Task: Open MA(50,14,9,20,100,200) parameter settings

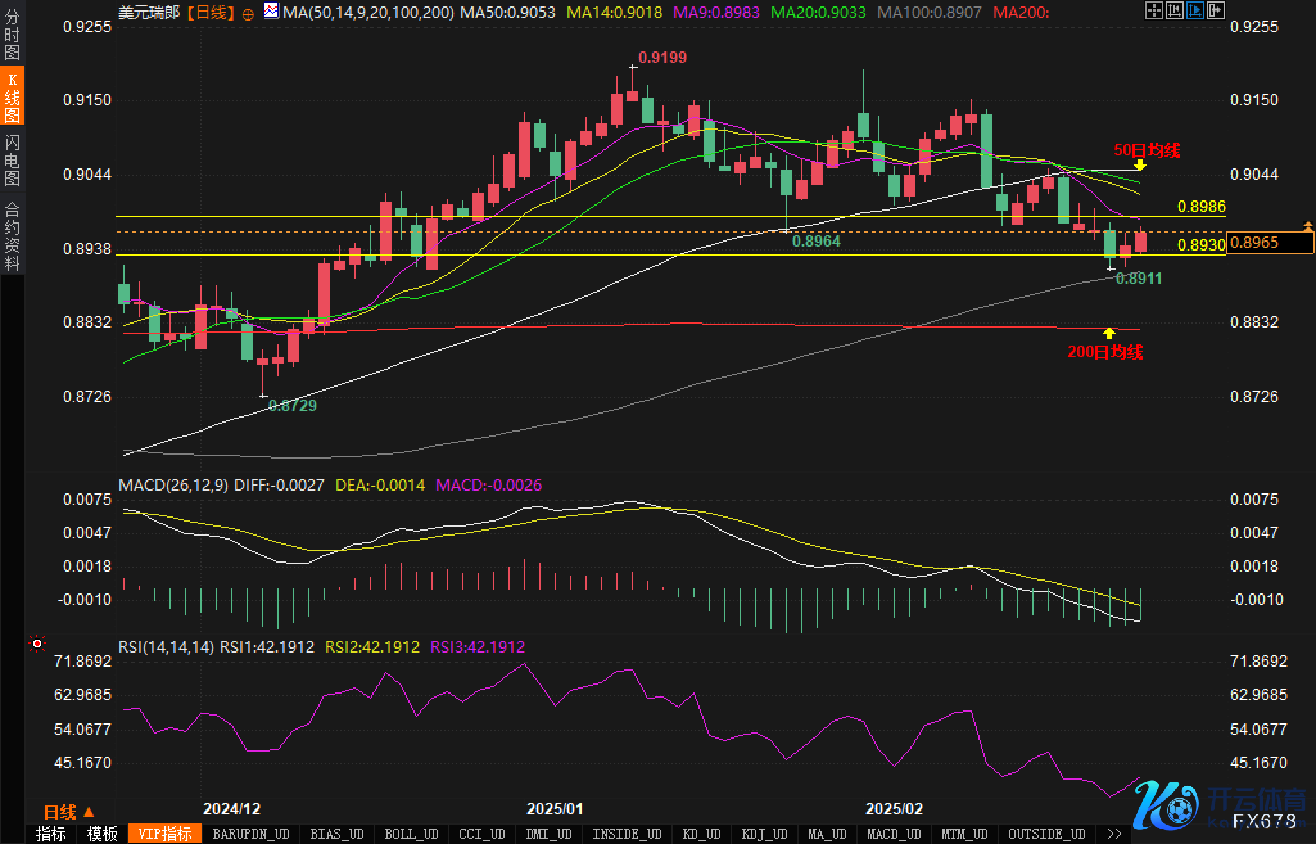Action: pos(368,12)
